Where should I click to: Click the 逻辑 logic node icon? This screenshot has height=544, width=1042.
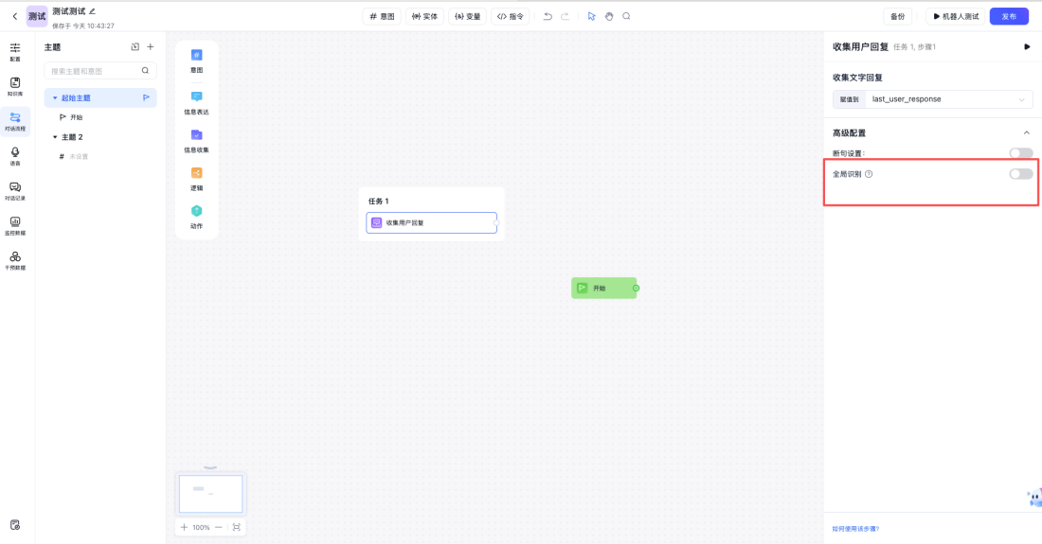196,173
